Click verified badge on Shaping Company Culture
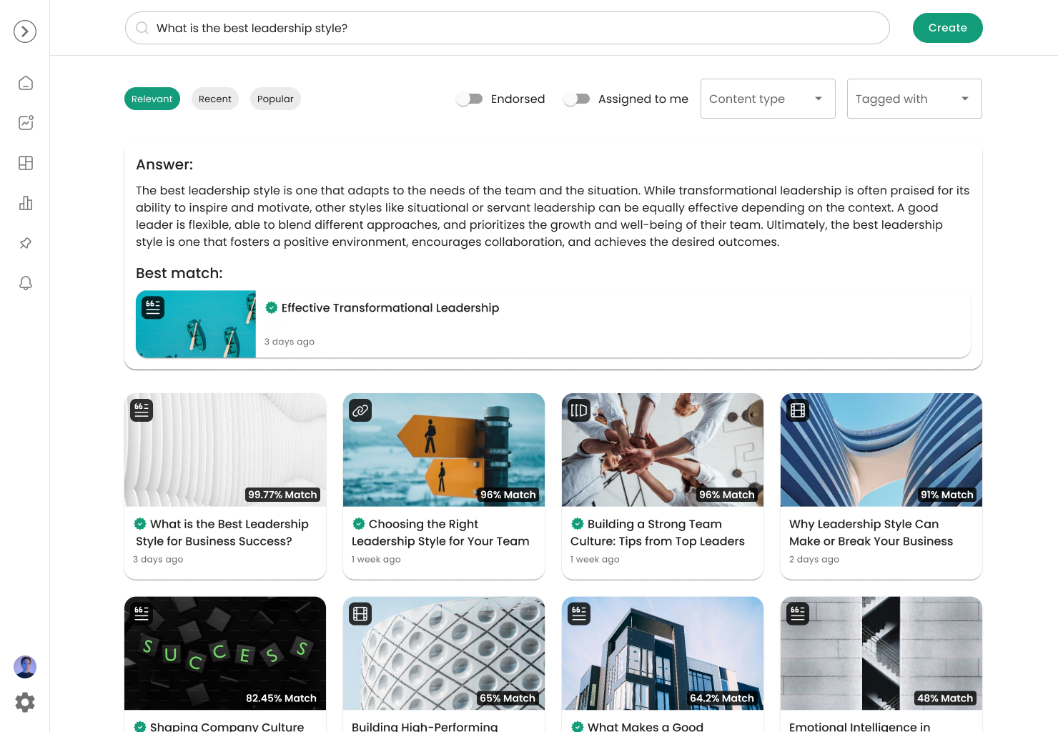The width and height of the screenshot is (1058, 732). click(x=140, y=726)
